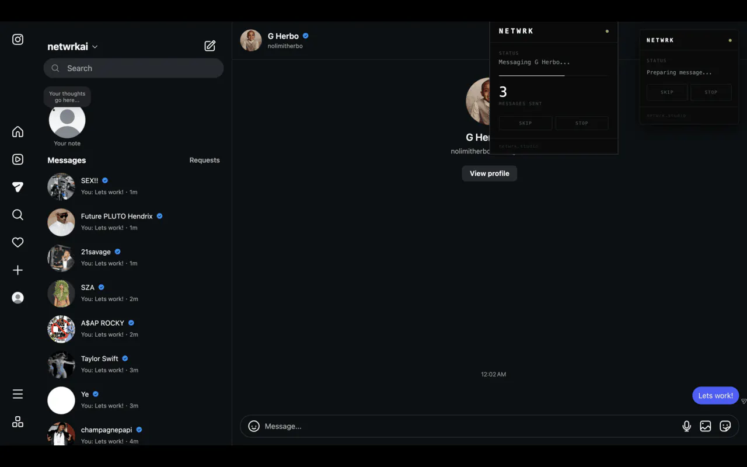Open the Taylor Swift conversation
Image resolution: width=747 pixels, height=467 pixels.
coord(134,364)
